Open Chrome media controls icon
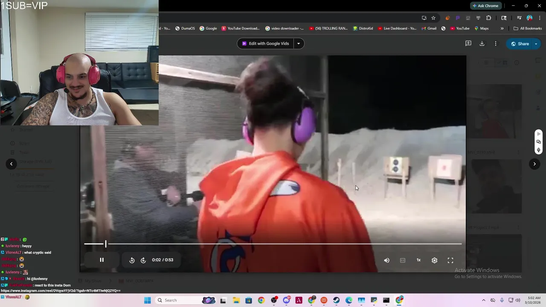This screenshot has width=546, height=307. (x=519, y=18)
